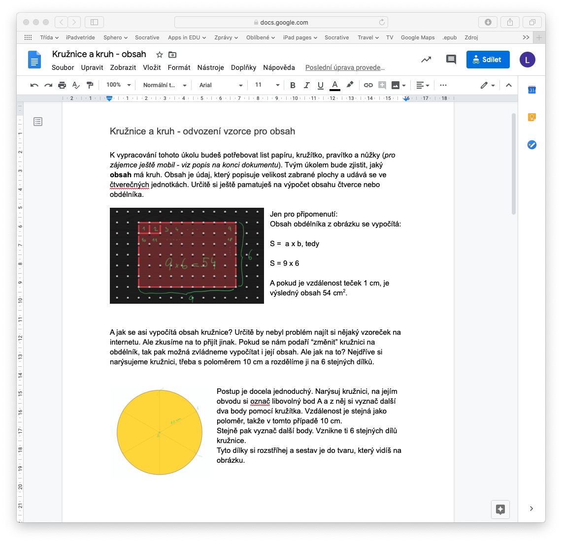
Task: Toggle italic formatting
Action: pyautogui.click(x=306, y=85)
